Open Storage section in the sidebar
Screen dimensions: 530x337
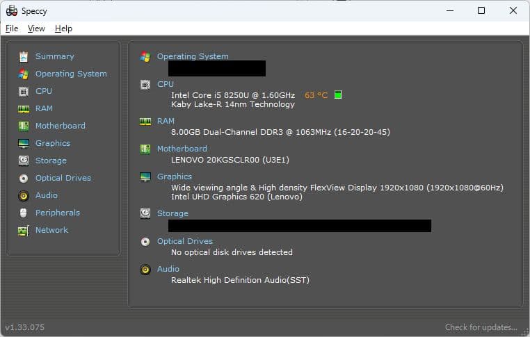click(x=51, y=161)
